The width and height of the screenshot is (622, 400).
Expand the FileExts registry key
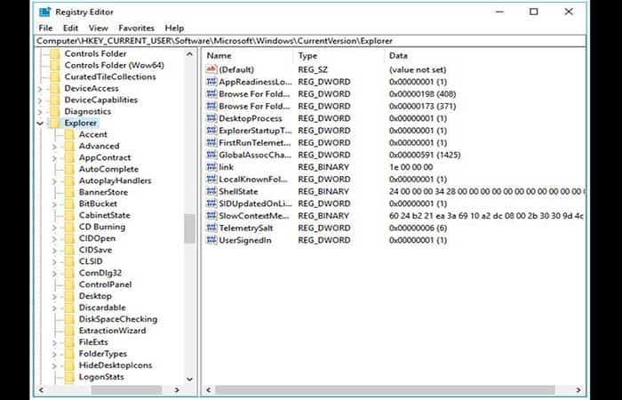coord(54,342)
